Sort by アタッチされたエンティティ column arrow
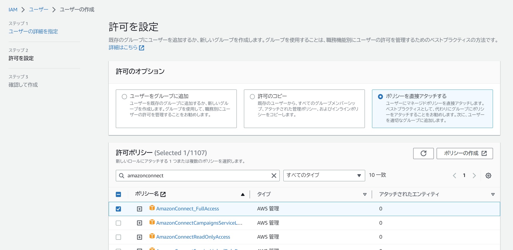Image resolution: width=513 pixels, height=250 pixels. pos(493,194)
